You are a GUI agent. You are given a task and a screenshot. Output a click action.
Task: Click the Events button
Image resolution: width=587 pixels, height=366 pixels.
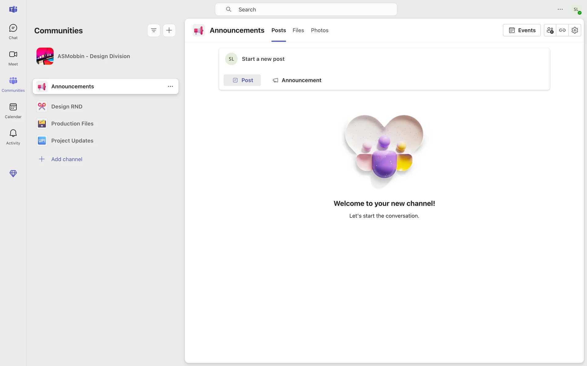[x=522, y=30]
